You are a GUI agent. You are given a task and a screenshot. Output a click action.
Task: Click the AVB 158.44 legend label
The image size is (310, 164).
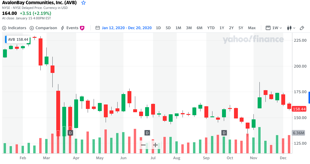[18, 40]
